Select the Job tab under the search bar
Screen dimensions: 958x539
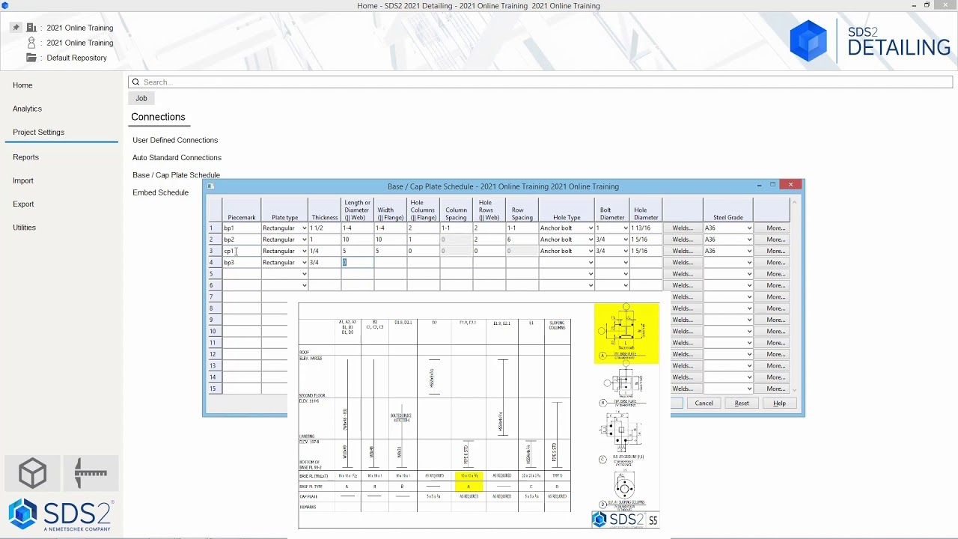(x=141, y=98)
